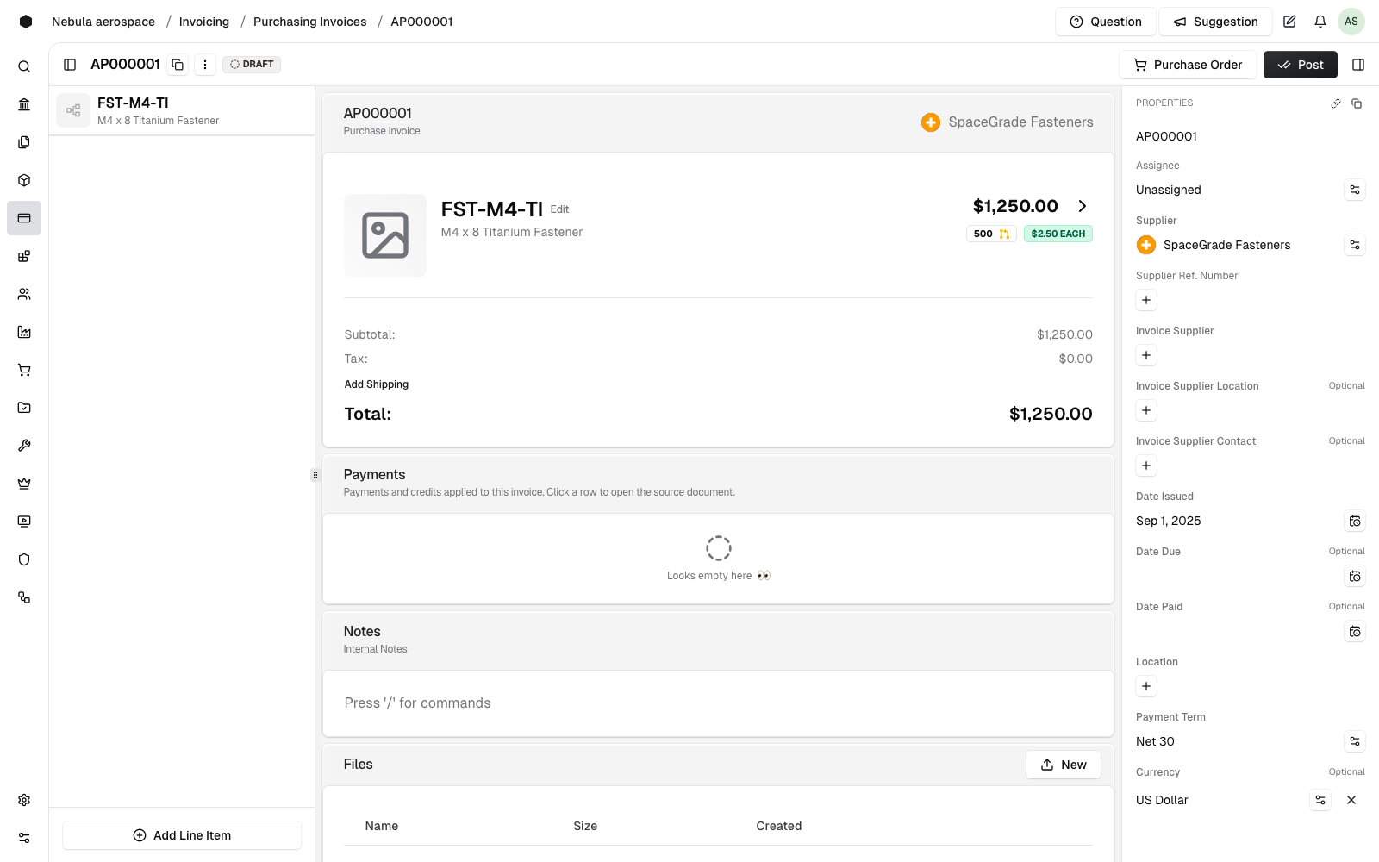The image size is (1379, 862).
Task: Add an Invoice Supplier
Action: tap(1146, 355)
